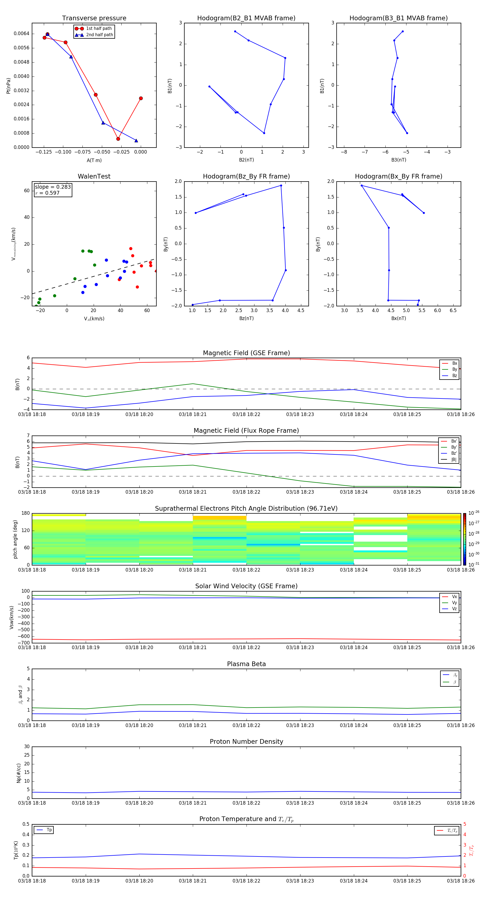
Task: Click the "Bz(nT)" x-axis label
Action: click(246, 318)
